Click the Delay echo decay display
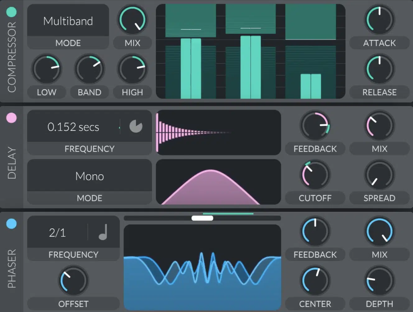 (218, 132)
